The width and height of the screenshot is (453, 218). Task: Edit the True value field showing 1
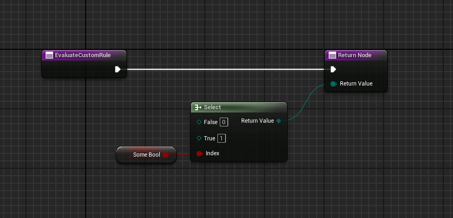click(x=222, y=138)
